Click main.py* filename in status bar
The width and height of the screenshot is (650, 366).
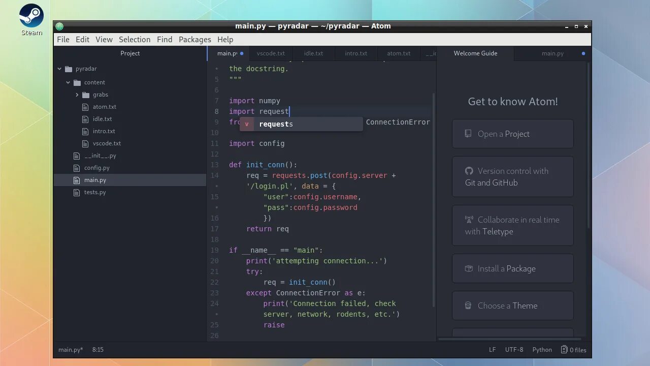pyautogui.click(x=71, y=350)
